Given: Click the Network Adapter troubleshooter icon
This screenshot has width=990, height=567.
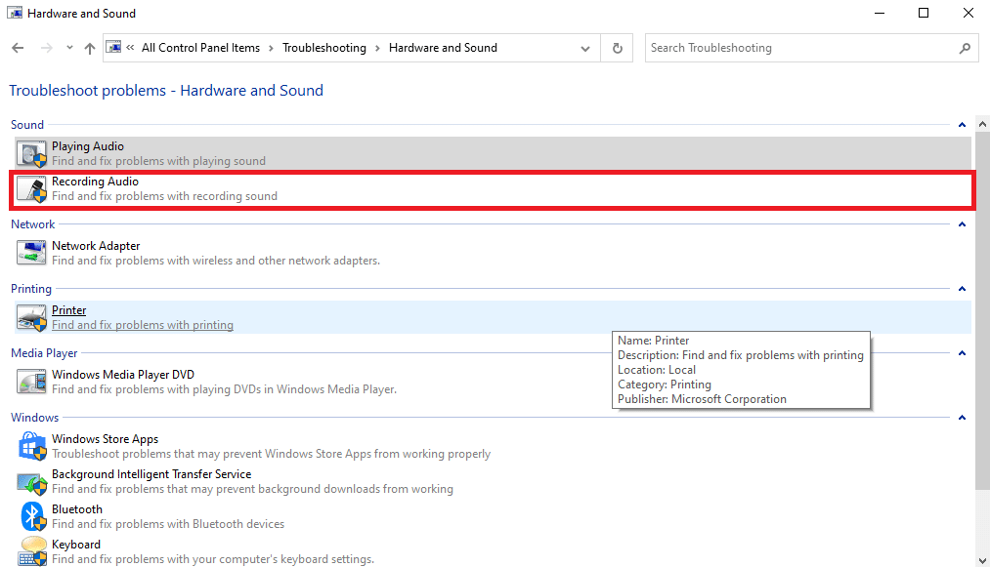Looking at the screenshot, I should 32,253.
